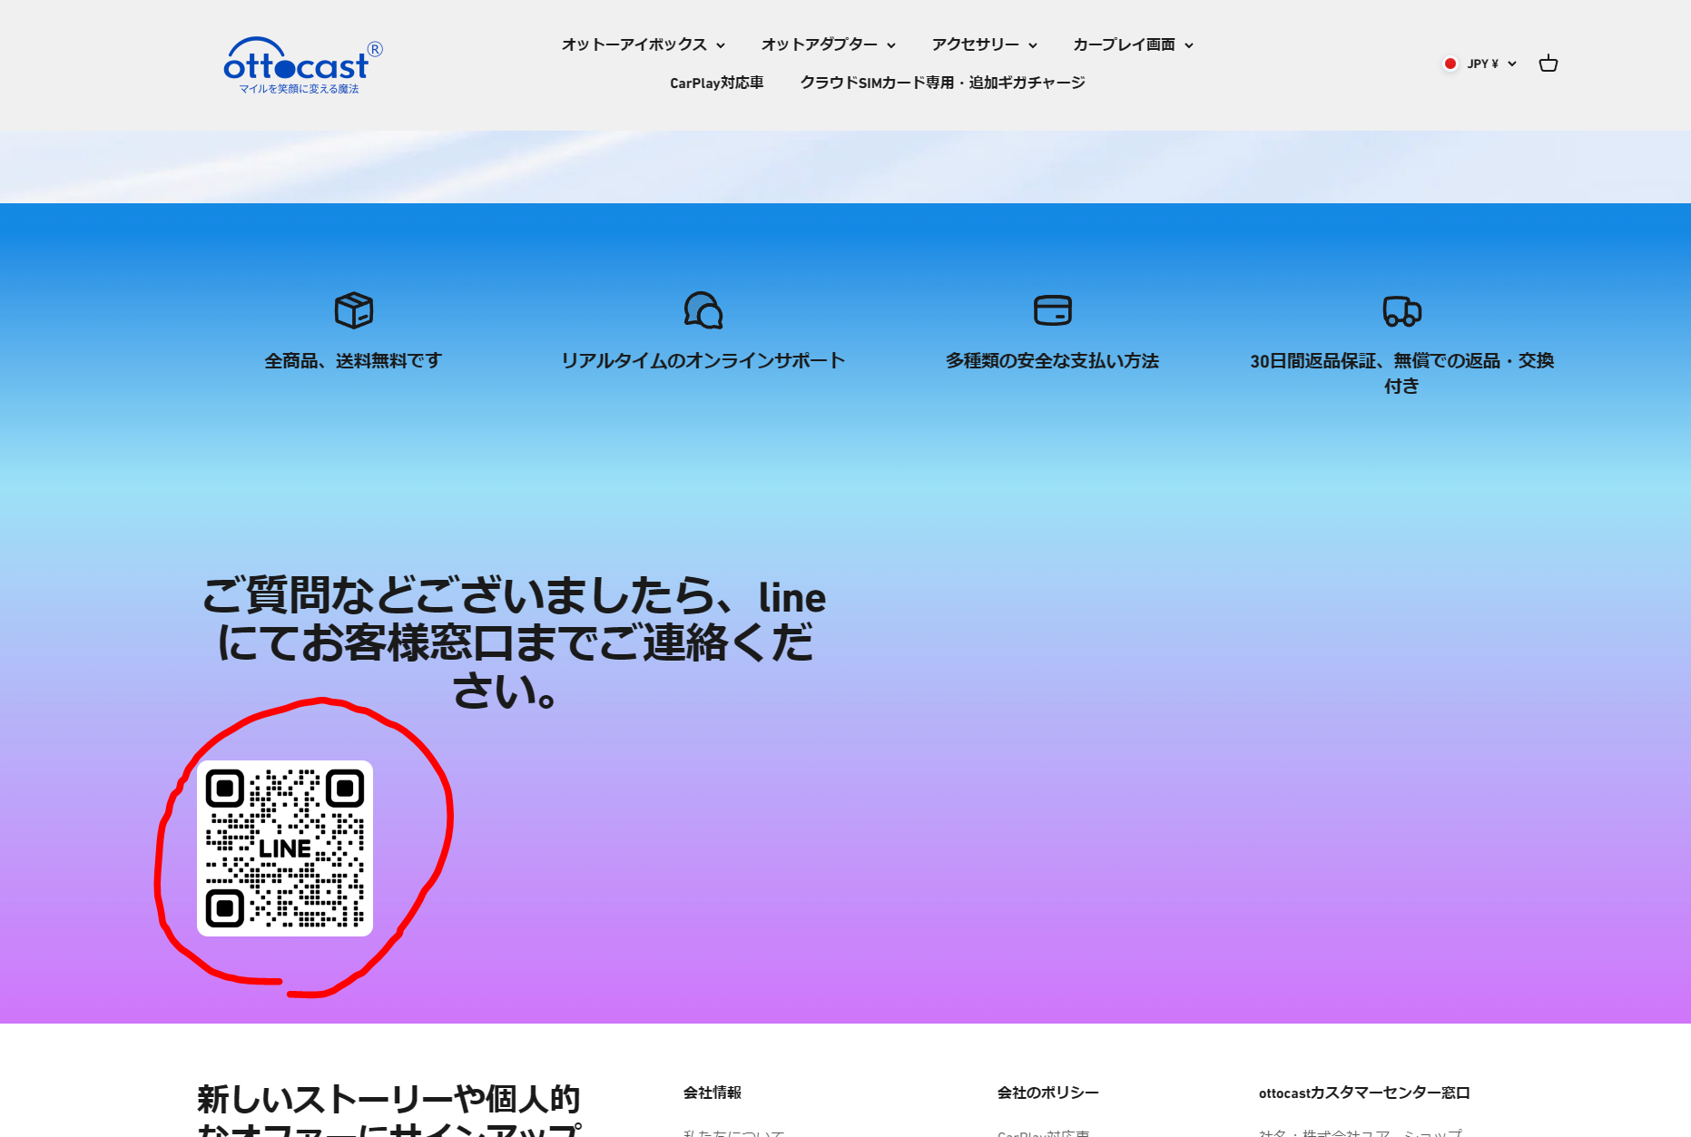Image resolution: width=1691 pixels, height=1137 pixels.
Task: Click the return delivery truck icon
Action: pyautogui.click(x=1401, y=310)
